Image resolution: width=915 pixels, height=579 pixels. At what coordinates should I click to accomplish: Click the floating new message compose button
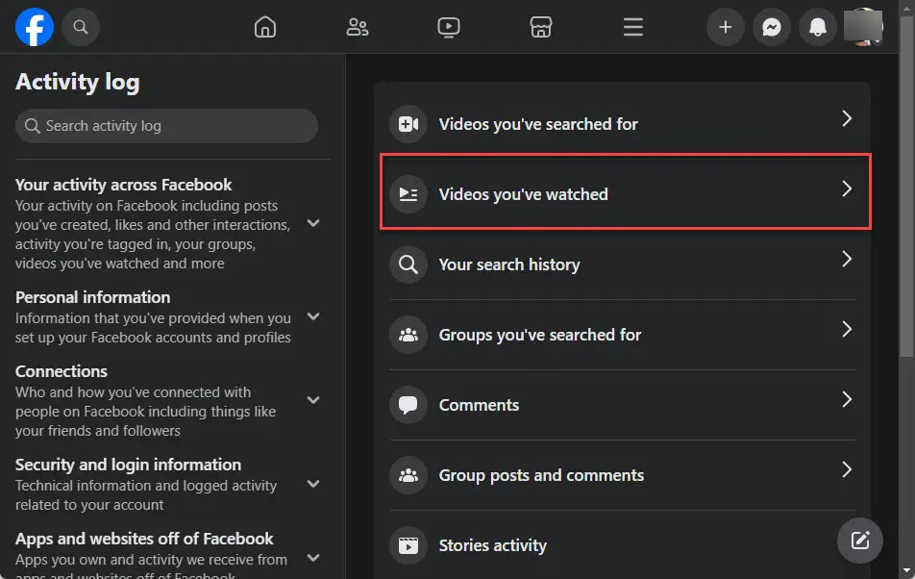click(860, 541)
